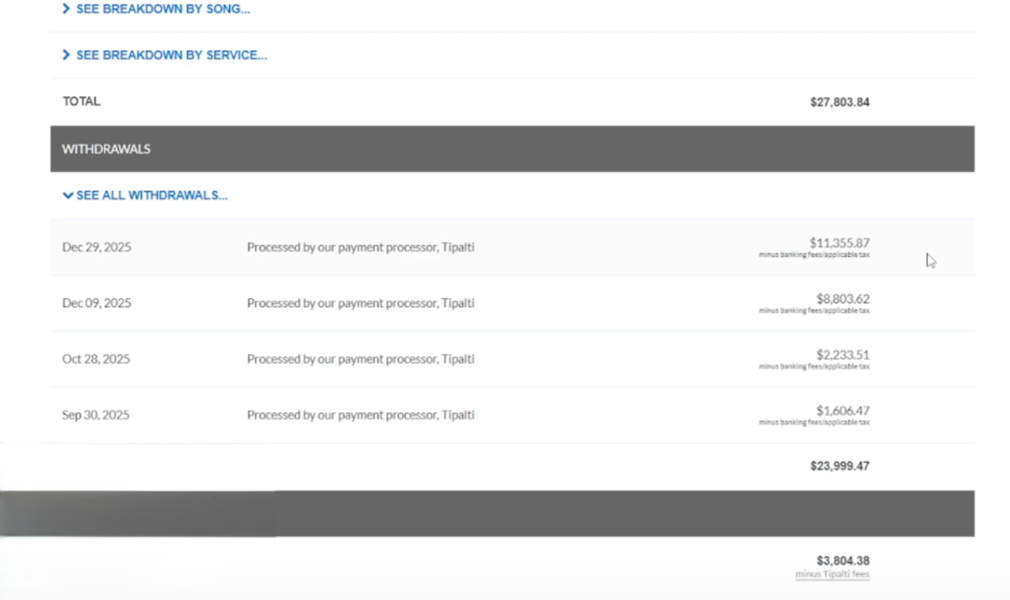This screenshot has height=600, width=1010.
Task: Open the minus Tipalti fees link
Action: coord(831,575)
